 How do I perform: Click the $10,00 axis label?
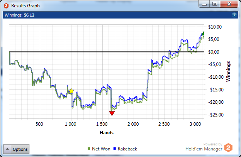215,27
